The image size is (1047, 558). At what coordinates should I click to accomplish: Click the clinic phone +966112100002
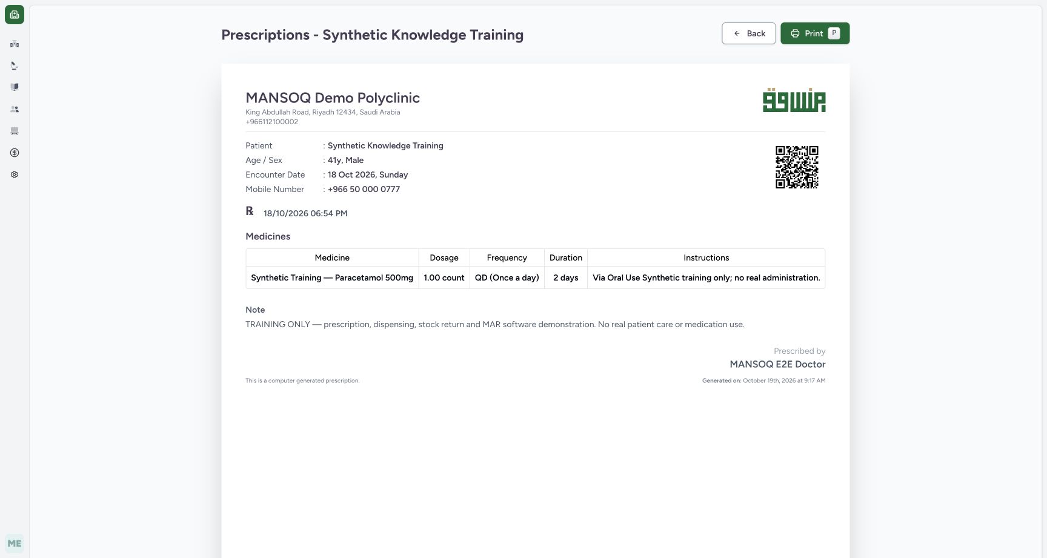271,122
